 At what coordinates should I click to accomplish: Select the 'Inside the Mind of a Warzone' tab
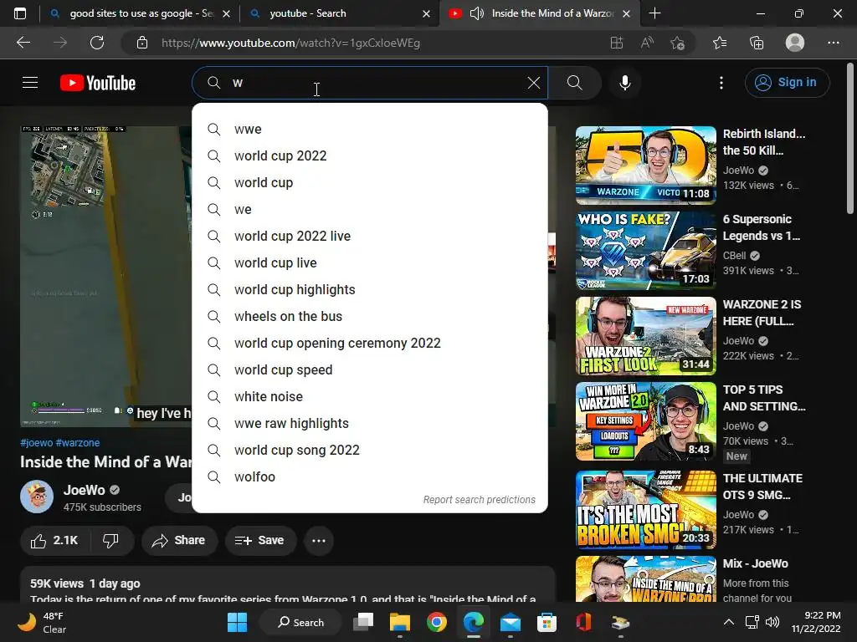[x=538, y=13]
